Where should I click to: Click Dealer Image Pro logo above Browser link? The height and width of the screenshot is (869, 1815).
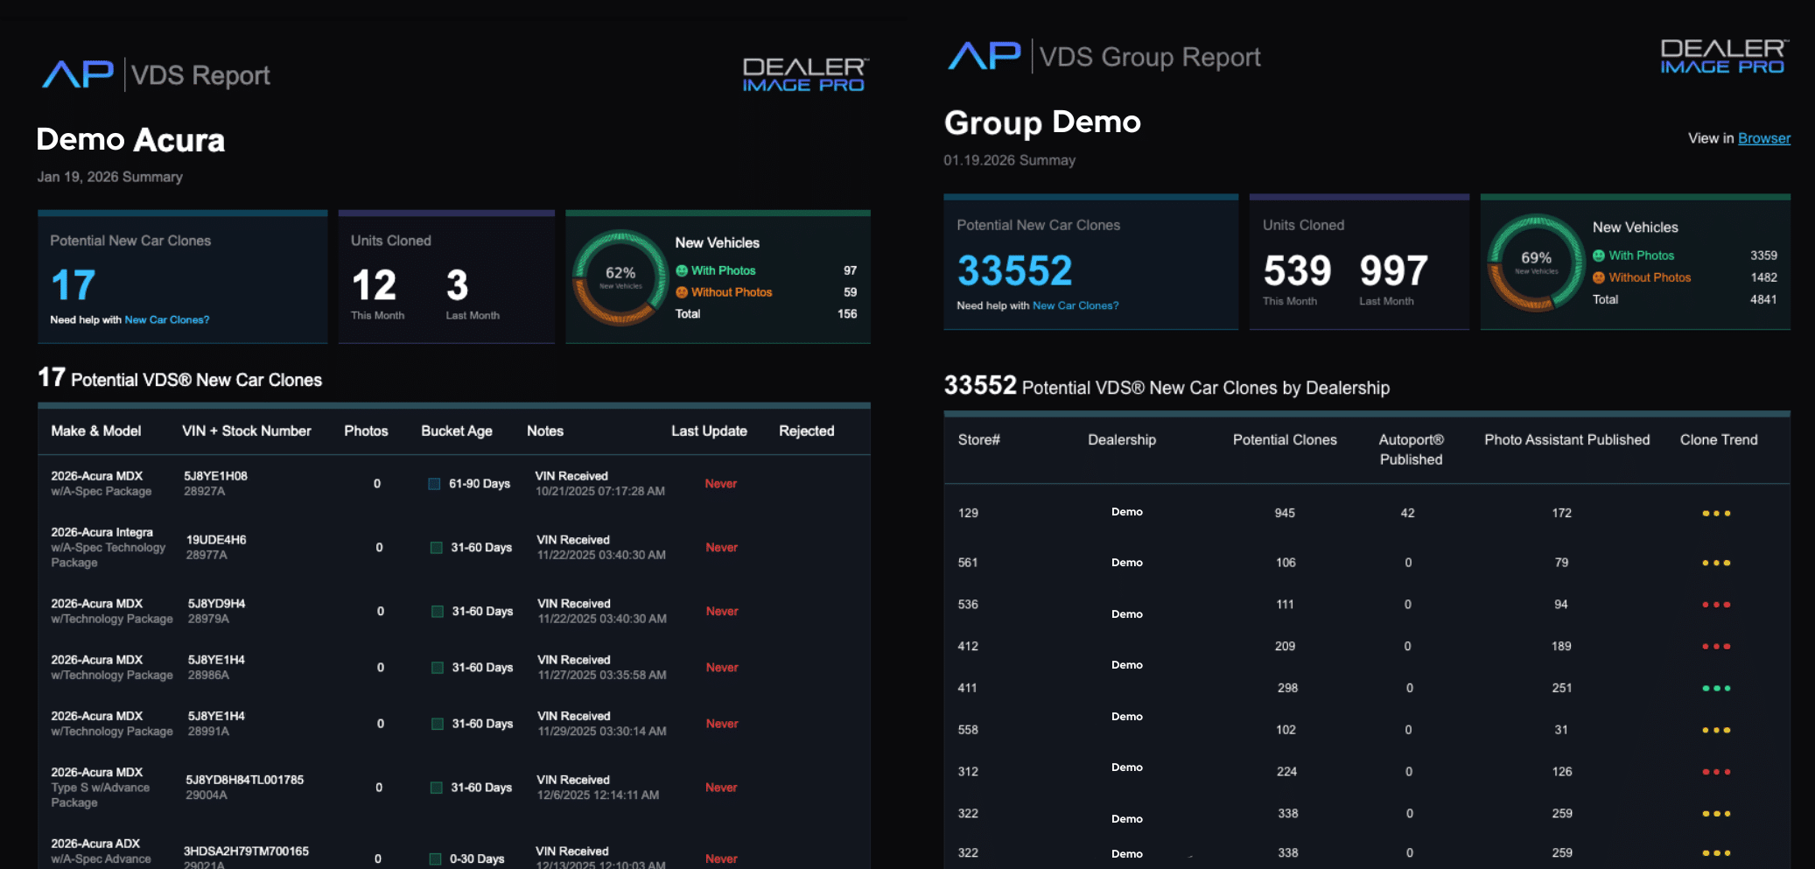click(1722, 57)
